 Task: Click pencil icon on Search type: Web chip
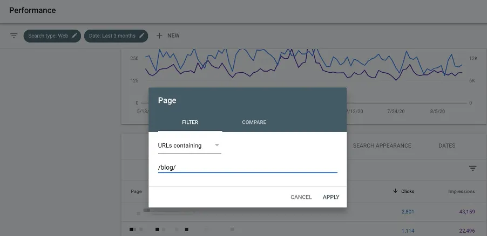pyautogui.click(x=75, y=36)
